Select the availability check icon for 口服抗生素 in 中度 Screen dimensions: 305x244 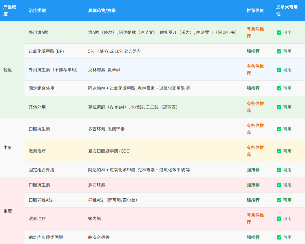click(279, 129)
